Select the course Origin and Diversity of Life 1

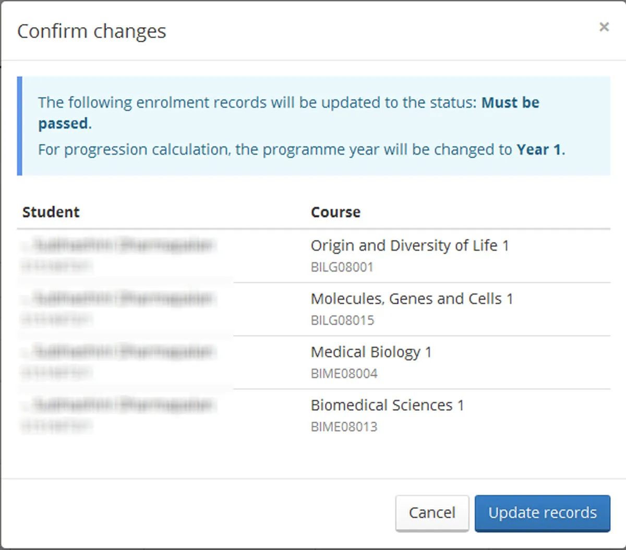point(410,245)
